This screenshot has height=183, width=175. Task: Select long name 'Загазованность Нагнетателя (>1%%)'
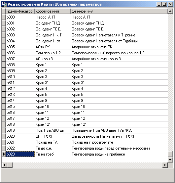[x=119, y=136]
